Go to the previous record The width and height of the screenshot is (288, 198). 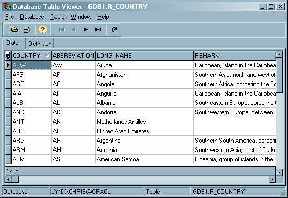74,29
